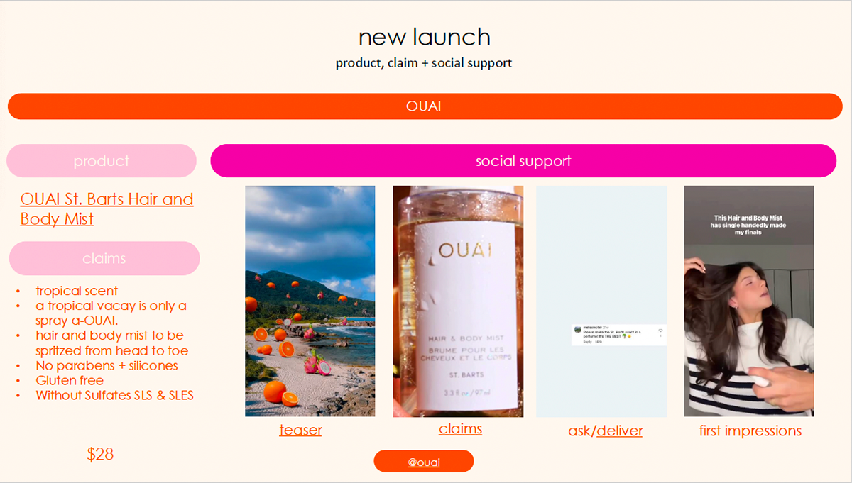The image size is (852, 483).
Task: Open the OUAI bottle close-up image
Action: [458, 301]
